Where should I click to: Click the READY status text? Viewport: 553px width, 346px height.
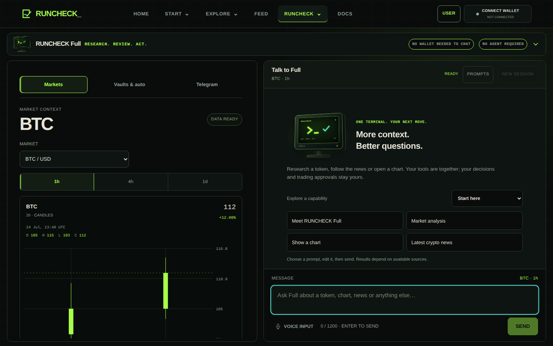point(451,74)
